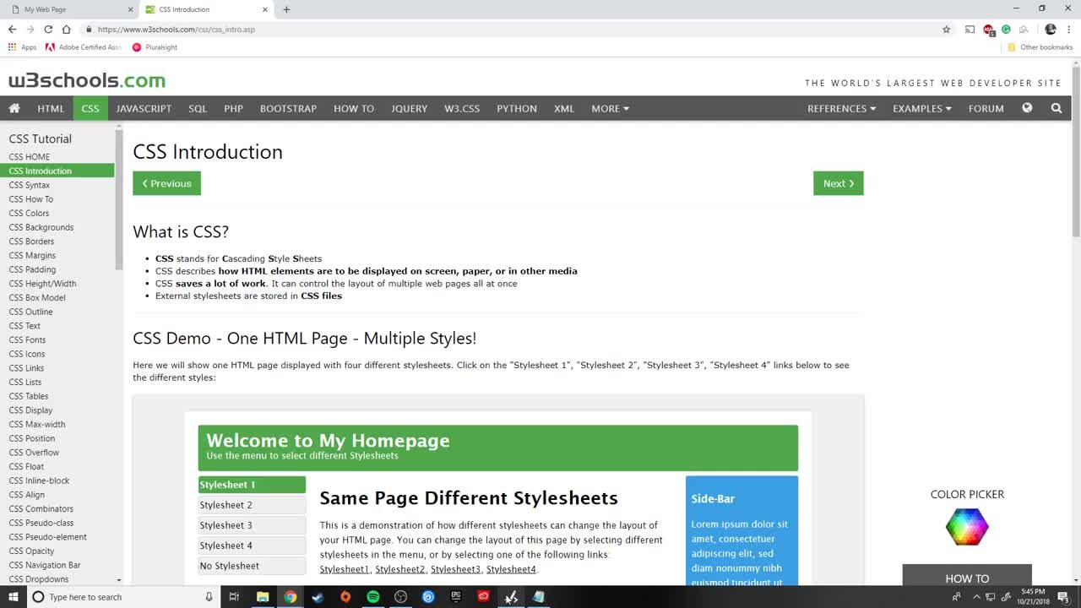Viewport: 1081px width, 608px height.
Task: Select No Stylesheet in the demo menu
Action: point(252,566)
